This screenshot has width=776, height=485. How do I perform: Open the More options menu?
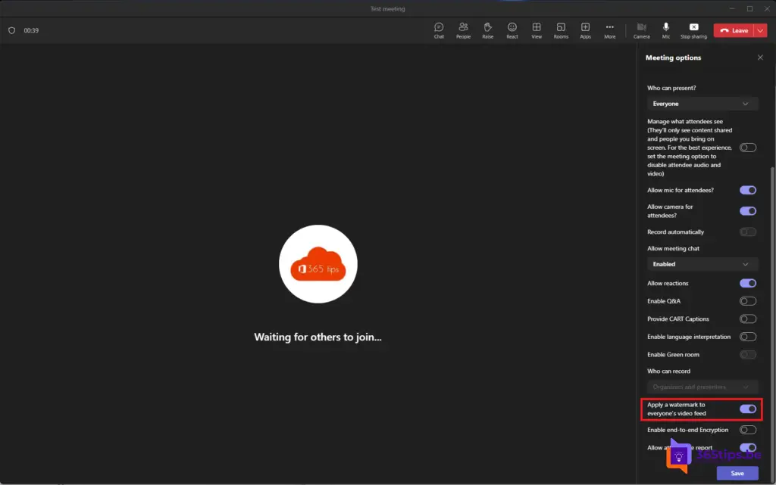[609, 30]
